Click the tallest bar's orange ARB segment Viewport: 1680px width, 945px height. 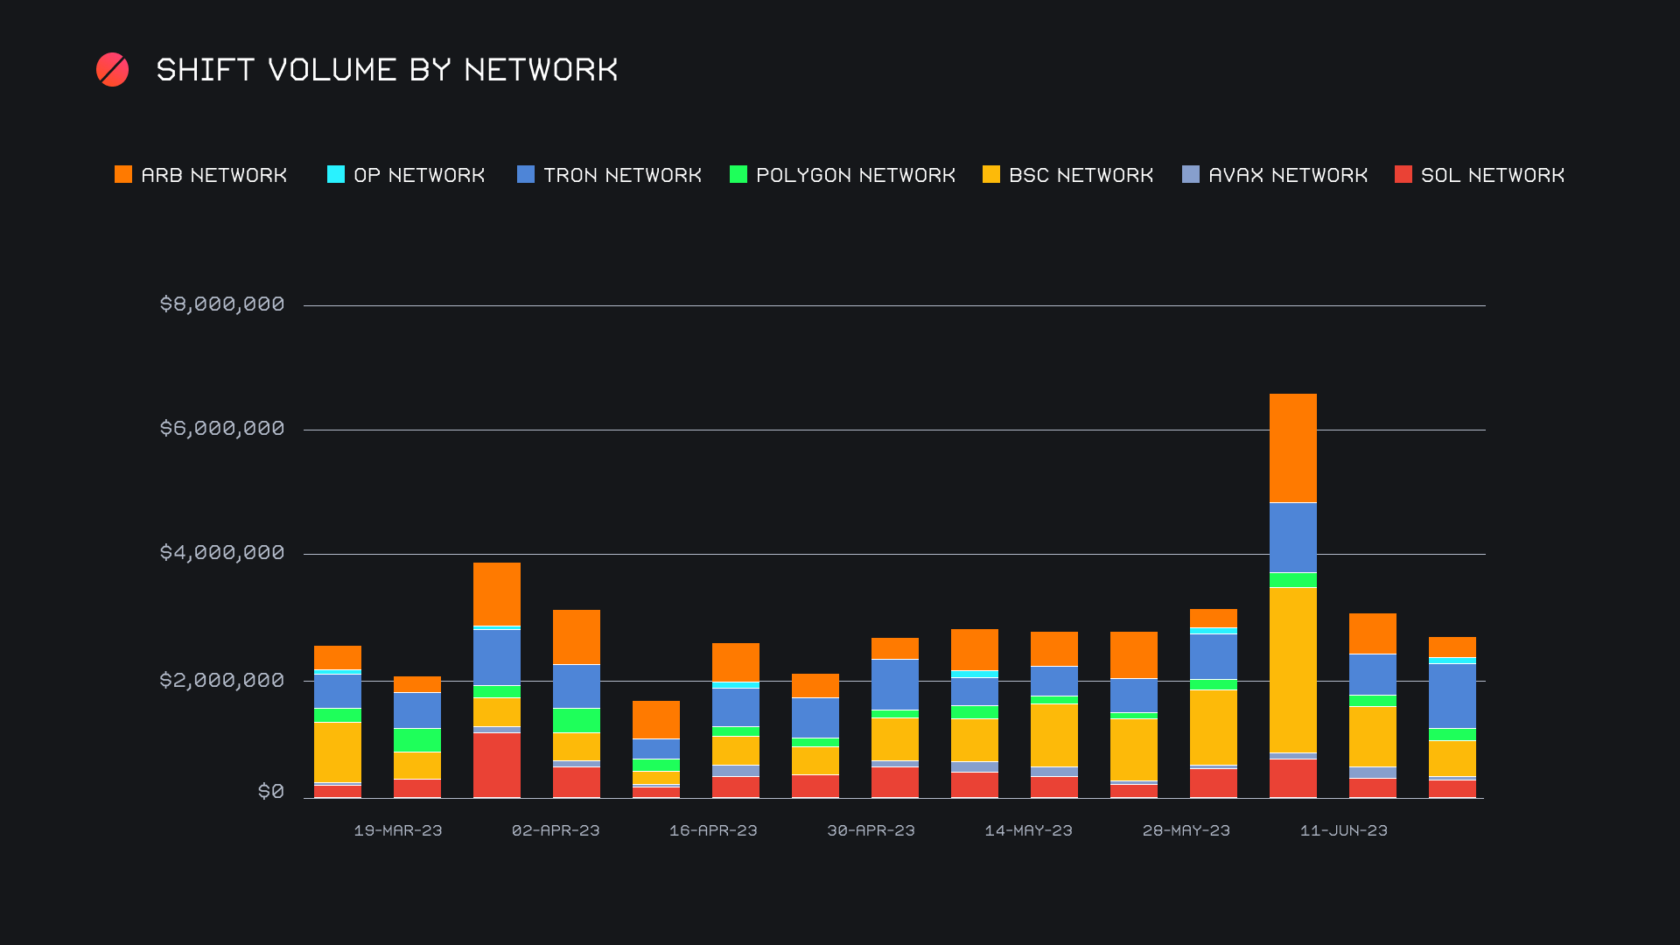[x=1292, y=447]
